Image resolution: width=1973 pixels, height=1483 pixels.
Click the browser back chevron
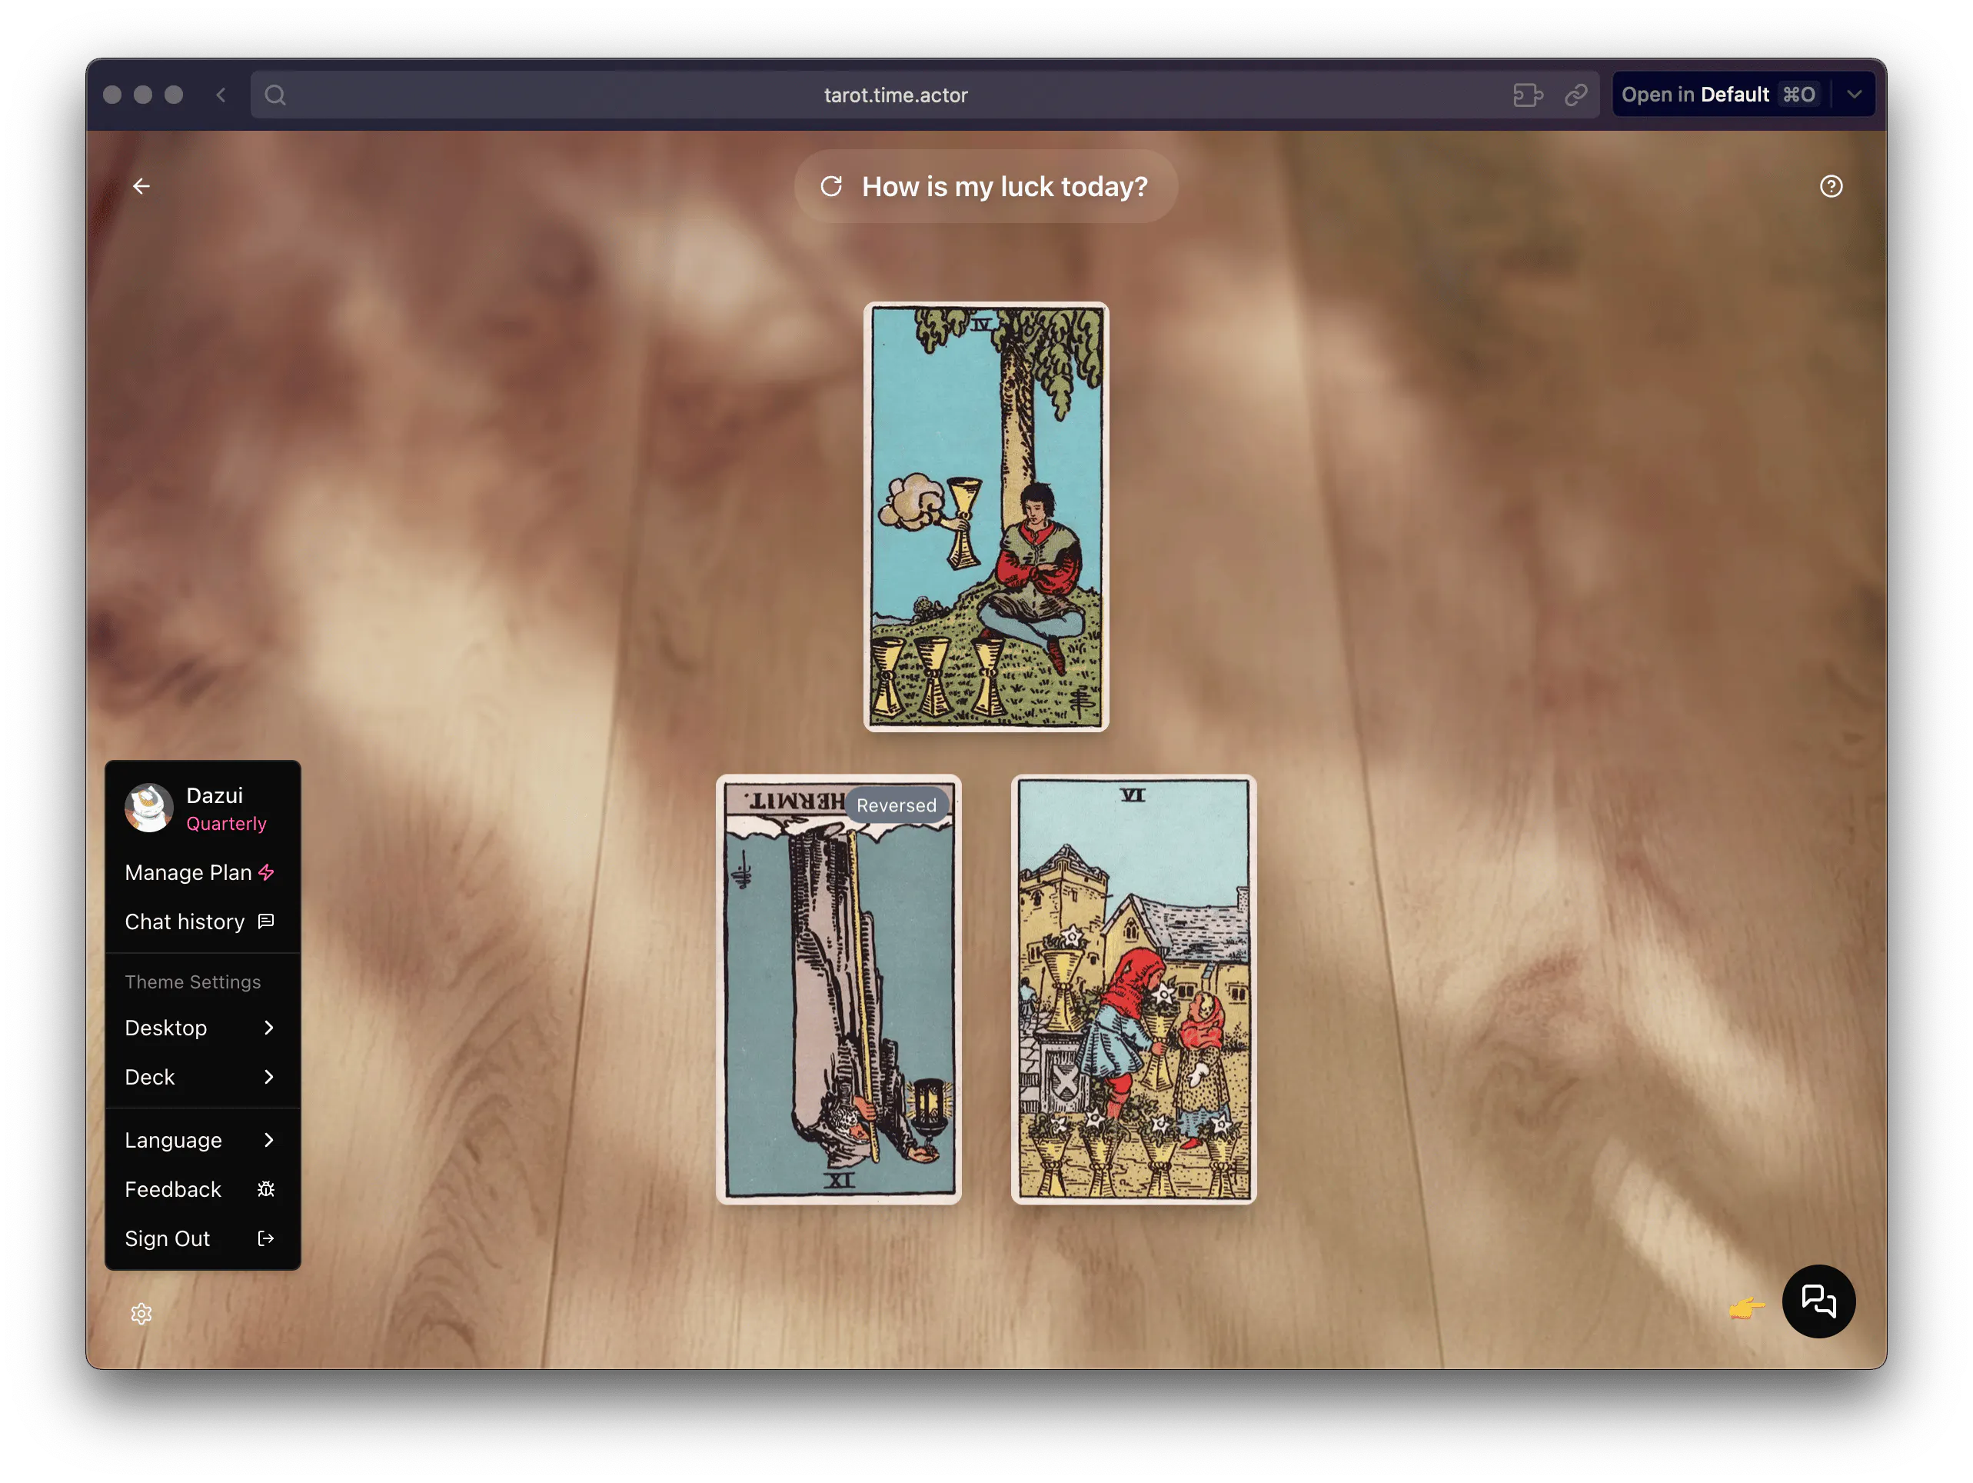[x=221, y=95]
